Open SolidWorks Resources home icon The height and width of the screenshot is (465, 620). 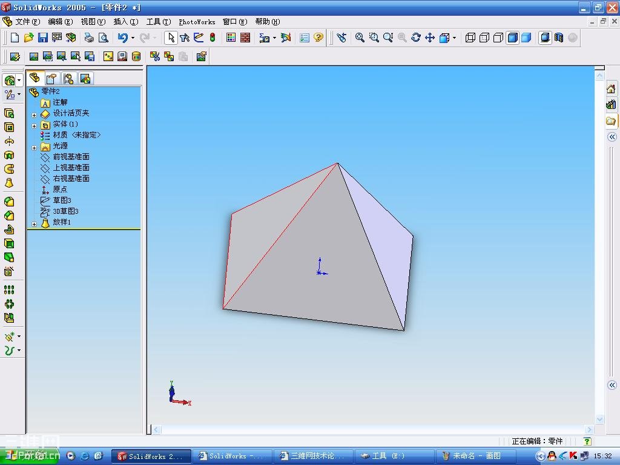[x=612, y=88]
